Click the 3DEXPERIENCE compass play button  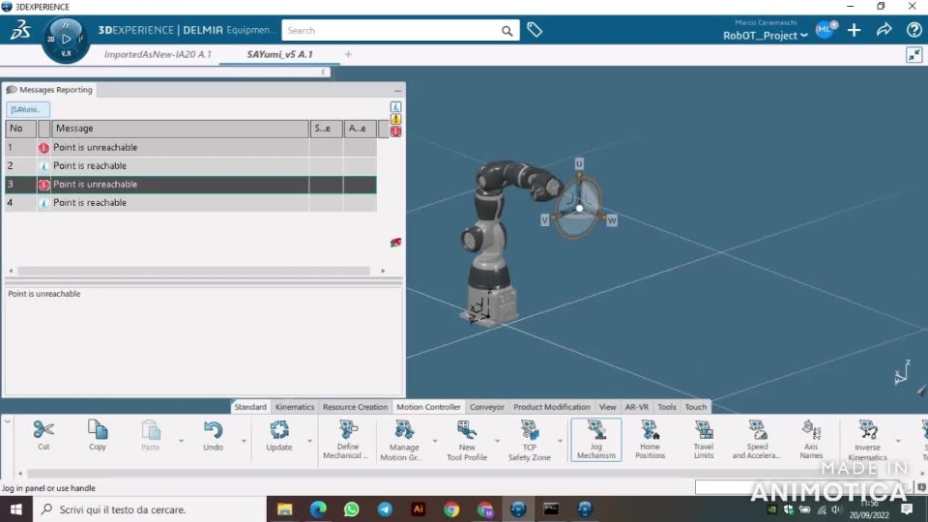pyautogui.click(x=67, y=39)
